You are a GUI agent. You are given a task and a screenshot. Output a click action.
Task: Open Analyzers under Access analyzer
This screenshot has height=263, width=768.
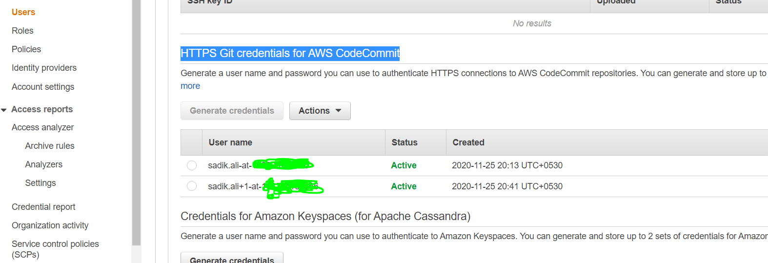[44, 164]
